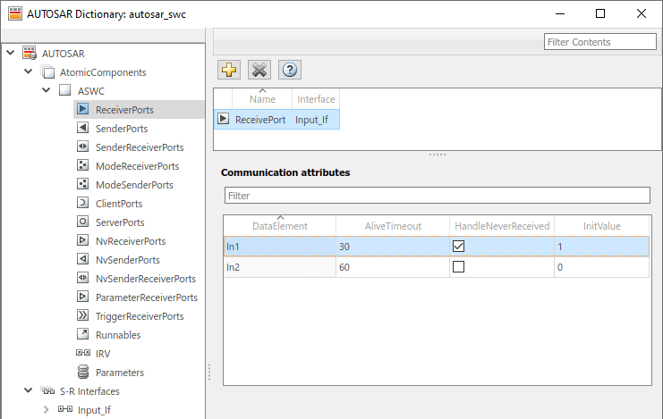The height and width of the screenshot is (419, 663).
Task: Click the ClientPorts icon
Action: coord(83,203)
